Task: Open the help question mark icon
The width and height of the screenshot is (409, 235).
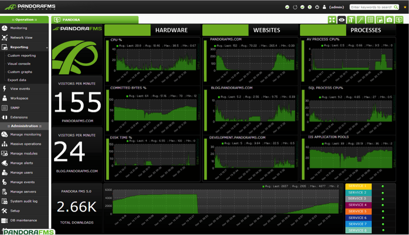Action: pyautogui.click(x=310, y=7)
